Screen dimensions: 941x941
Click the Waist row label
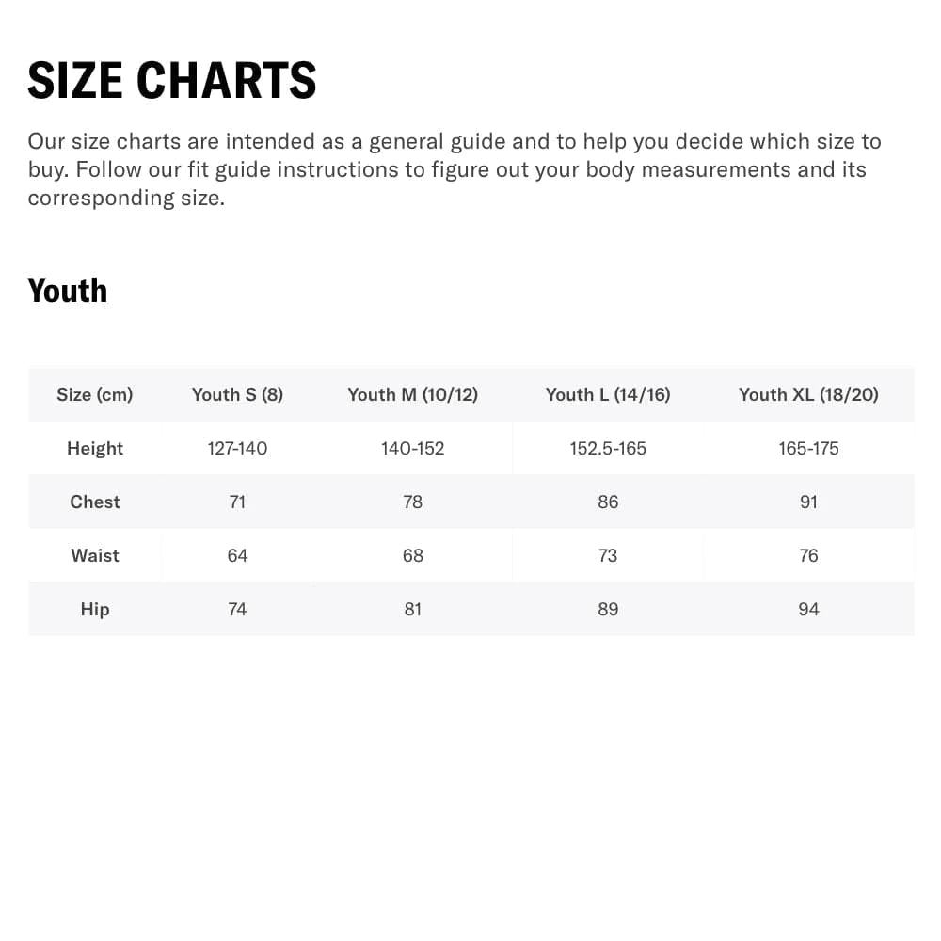point(95,555)
